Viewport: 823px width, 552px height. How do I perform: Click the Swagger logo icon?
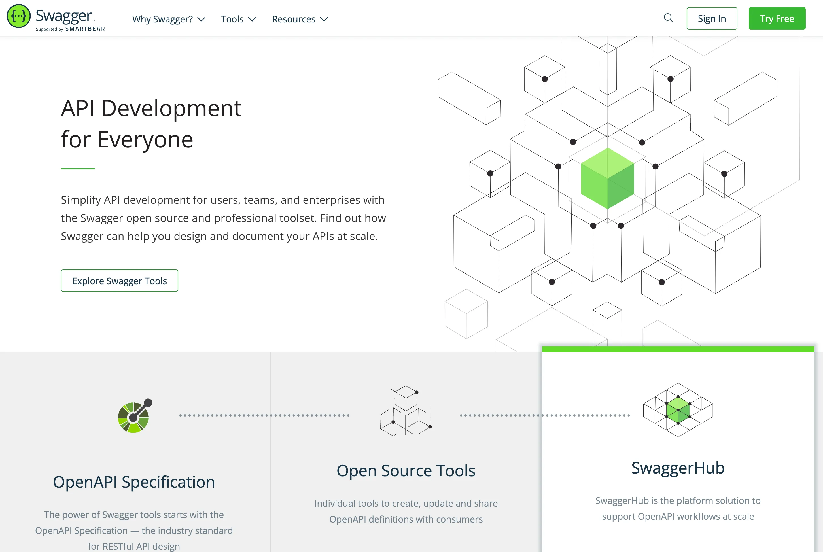(19, 16)
